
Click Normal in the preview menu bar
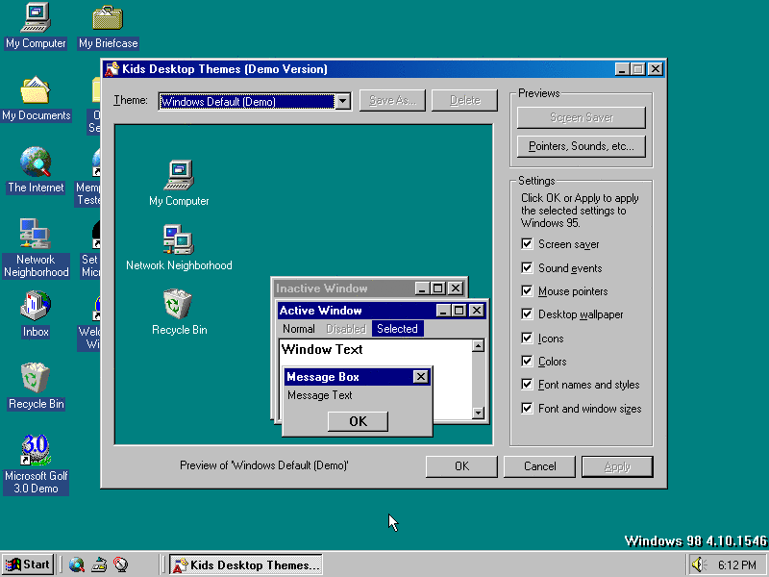pos(299,329)
